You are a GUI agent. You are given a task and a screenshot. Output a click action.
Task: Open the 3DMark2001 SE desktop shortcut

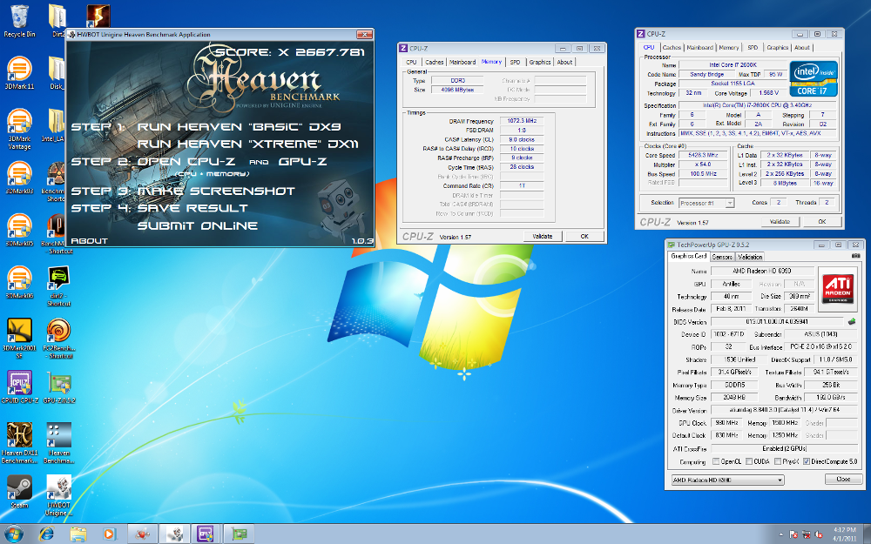[19, 339]
